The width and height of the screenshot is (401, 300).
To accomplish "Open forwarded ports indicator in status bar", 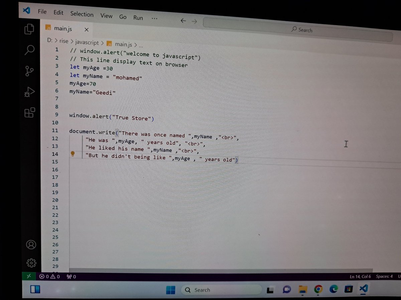I will tap(72, 276).
